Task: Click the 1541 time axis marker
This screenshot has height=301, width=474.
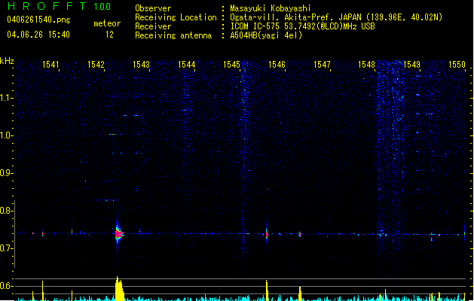Action: 50,65
